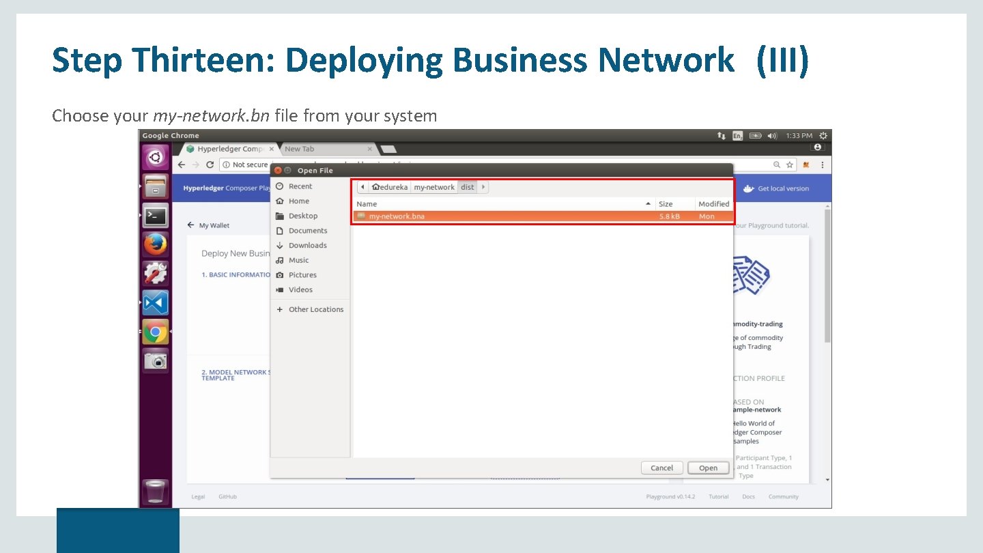Open the Docs footer link

(749, 497)
